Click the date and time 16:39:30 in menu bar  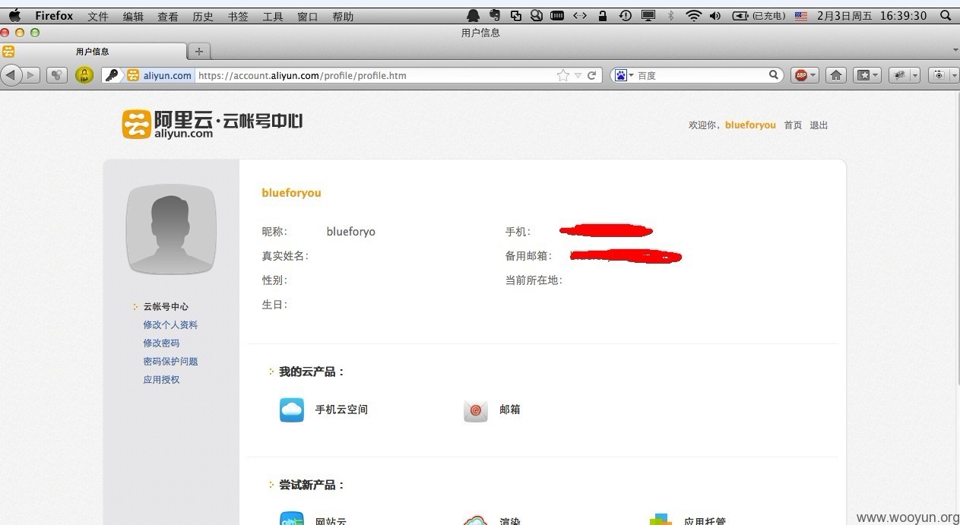pos(873,15)
